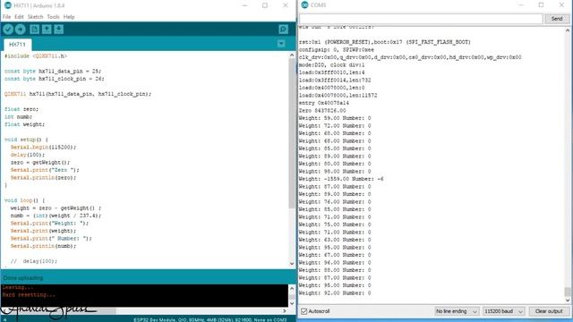Click the 'weight = zero - getWeight()' line
The height and width of the screenshot is (322, 573).
[x=56, y=208]
